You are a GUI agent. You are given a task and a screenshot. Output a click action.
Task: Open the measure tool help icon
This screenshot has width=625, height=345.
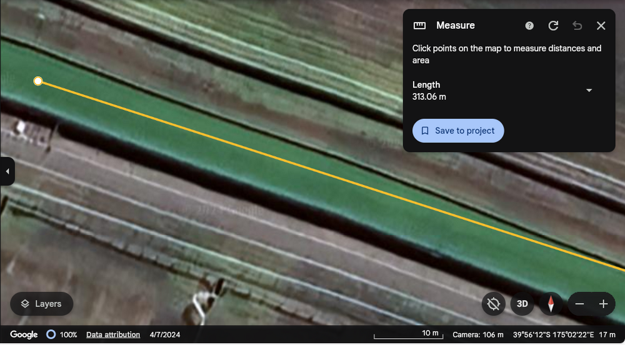(529, 26)
